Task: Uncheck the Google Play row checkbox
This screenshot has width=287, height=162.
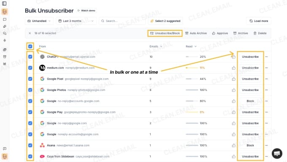Action: coord(30,112)
